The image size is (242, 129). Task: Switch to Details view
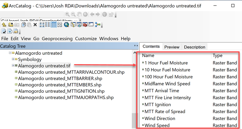pyautogui.click(x=54, y=24)
